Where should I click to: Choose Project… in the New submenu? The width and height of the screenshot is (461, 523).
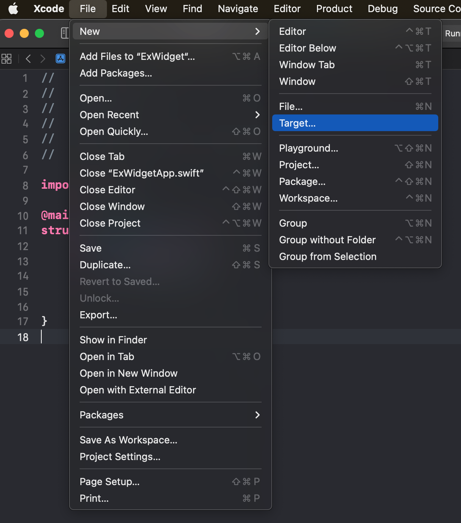click(x=355, y=164)
